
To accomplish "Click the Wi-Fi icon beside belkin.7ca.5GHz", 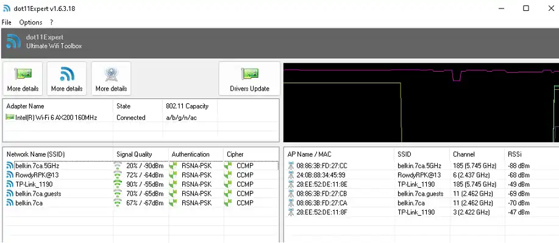I will 10,166.
